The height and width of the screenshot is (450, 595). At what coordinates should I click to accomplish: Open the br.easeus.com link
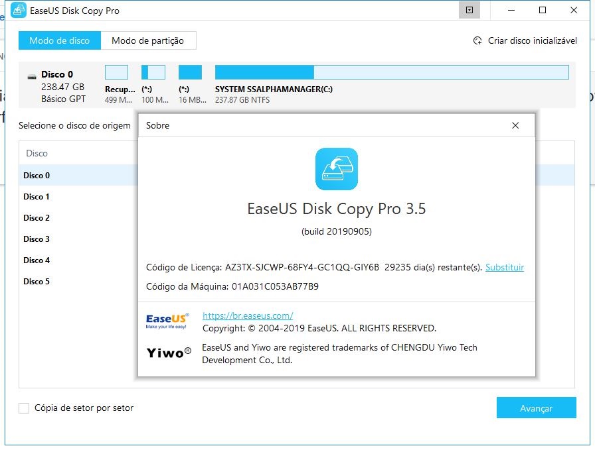point(248,315)
